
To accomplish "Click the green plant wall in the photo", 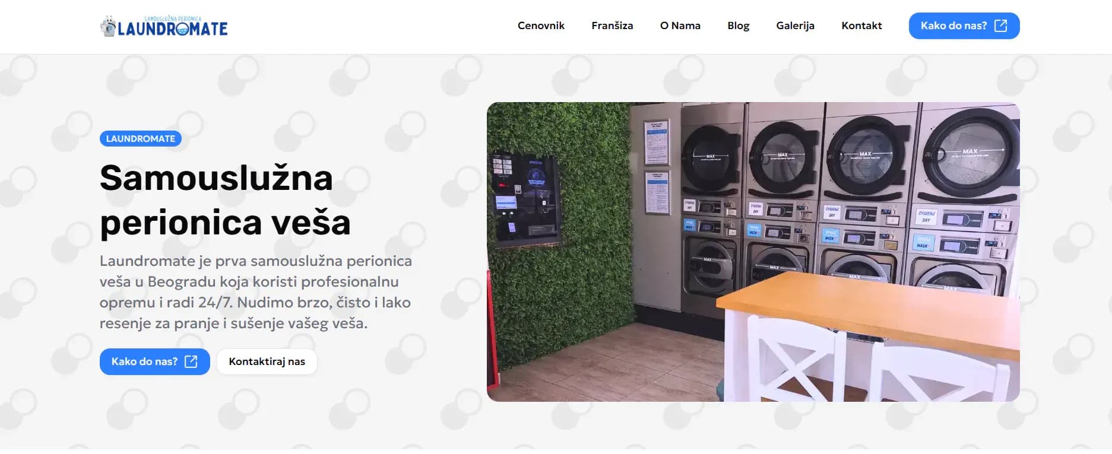I will coord(560,237).
